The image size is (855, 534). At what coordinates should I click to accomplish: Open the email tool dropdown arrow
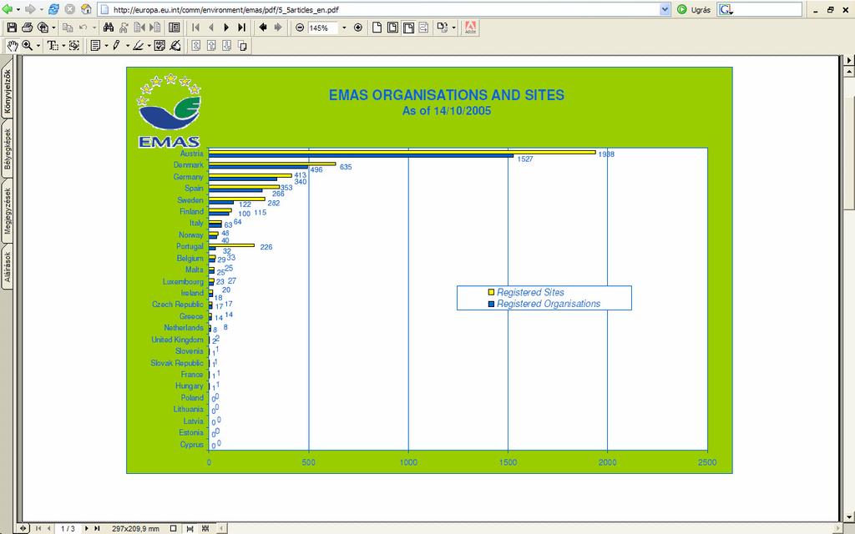(x=53, y=28)
